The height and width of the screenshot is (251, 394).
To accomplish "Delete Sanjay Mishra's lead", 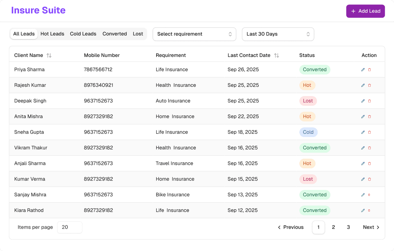I will pyautogui.click(x=369, y=195).
